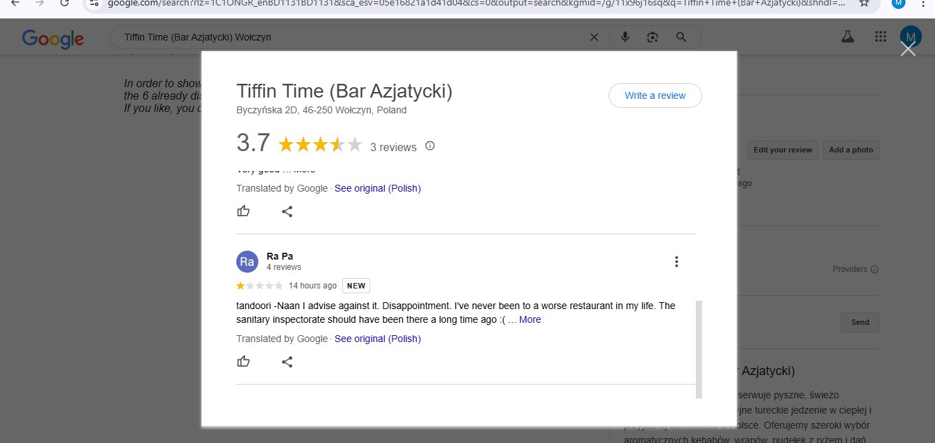Click the reviews list scrollbar
This screenshot has height=443, width=935.
click(x=699, y=349)
